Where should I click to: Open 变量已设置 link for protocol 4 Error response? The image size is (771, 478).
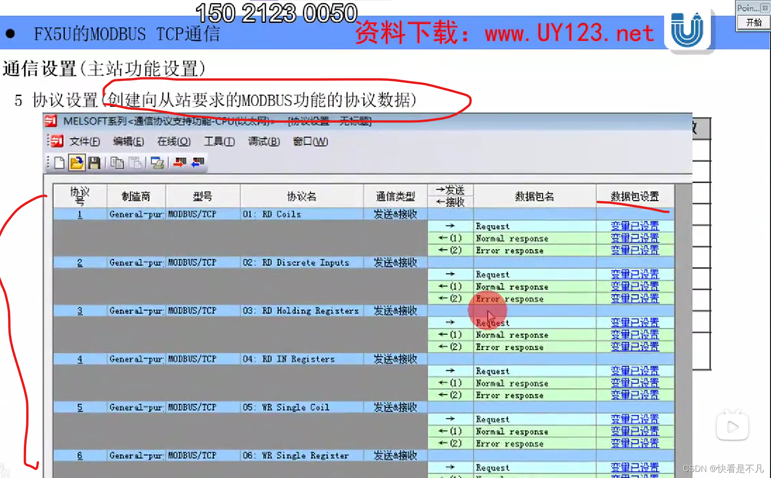(x=635, y=395)
